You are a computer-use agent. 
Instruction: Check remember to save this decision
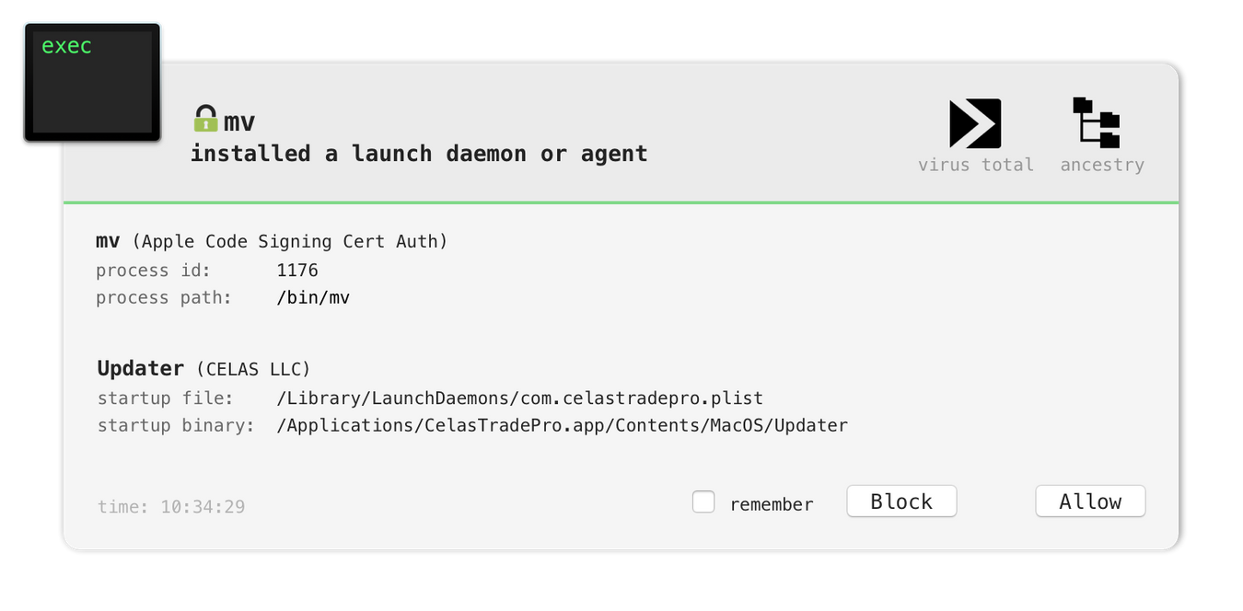(703, 501)
